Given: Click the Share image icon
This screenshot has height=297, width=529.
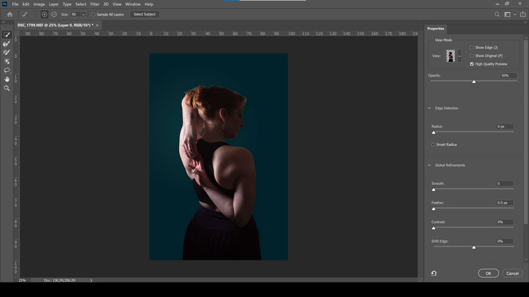Looking at the screenshot, I should [522, 14].
